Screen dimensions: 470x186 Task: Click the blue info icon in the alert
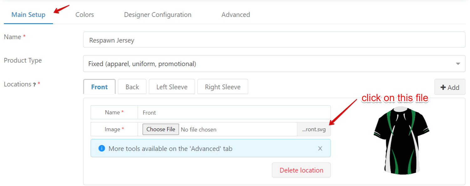101,148
